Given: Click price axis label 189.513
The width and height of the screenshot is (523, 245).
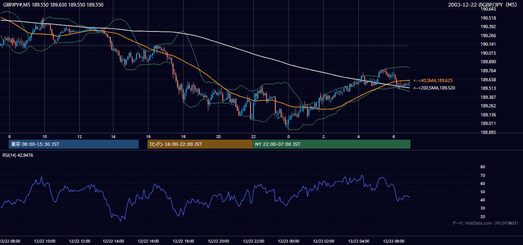Looking at the screenshot, I should tap(488, 88).
